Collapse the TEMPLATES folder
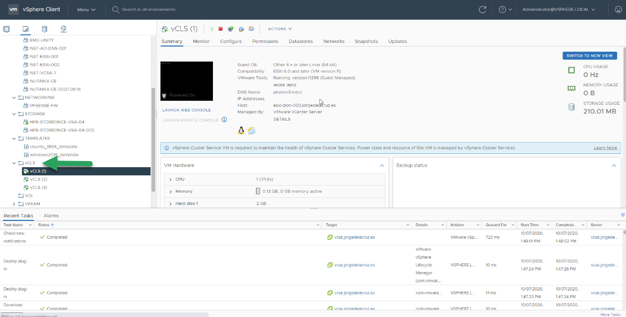 14,139
